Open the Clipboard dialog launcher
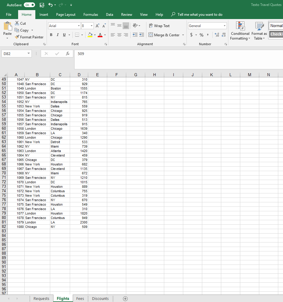283x302 pixels. (45, 44)
